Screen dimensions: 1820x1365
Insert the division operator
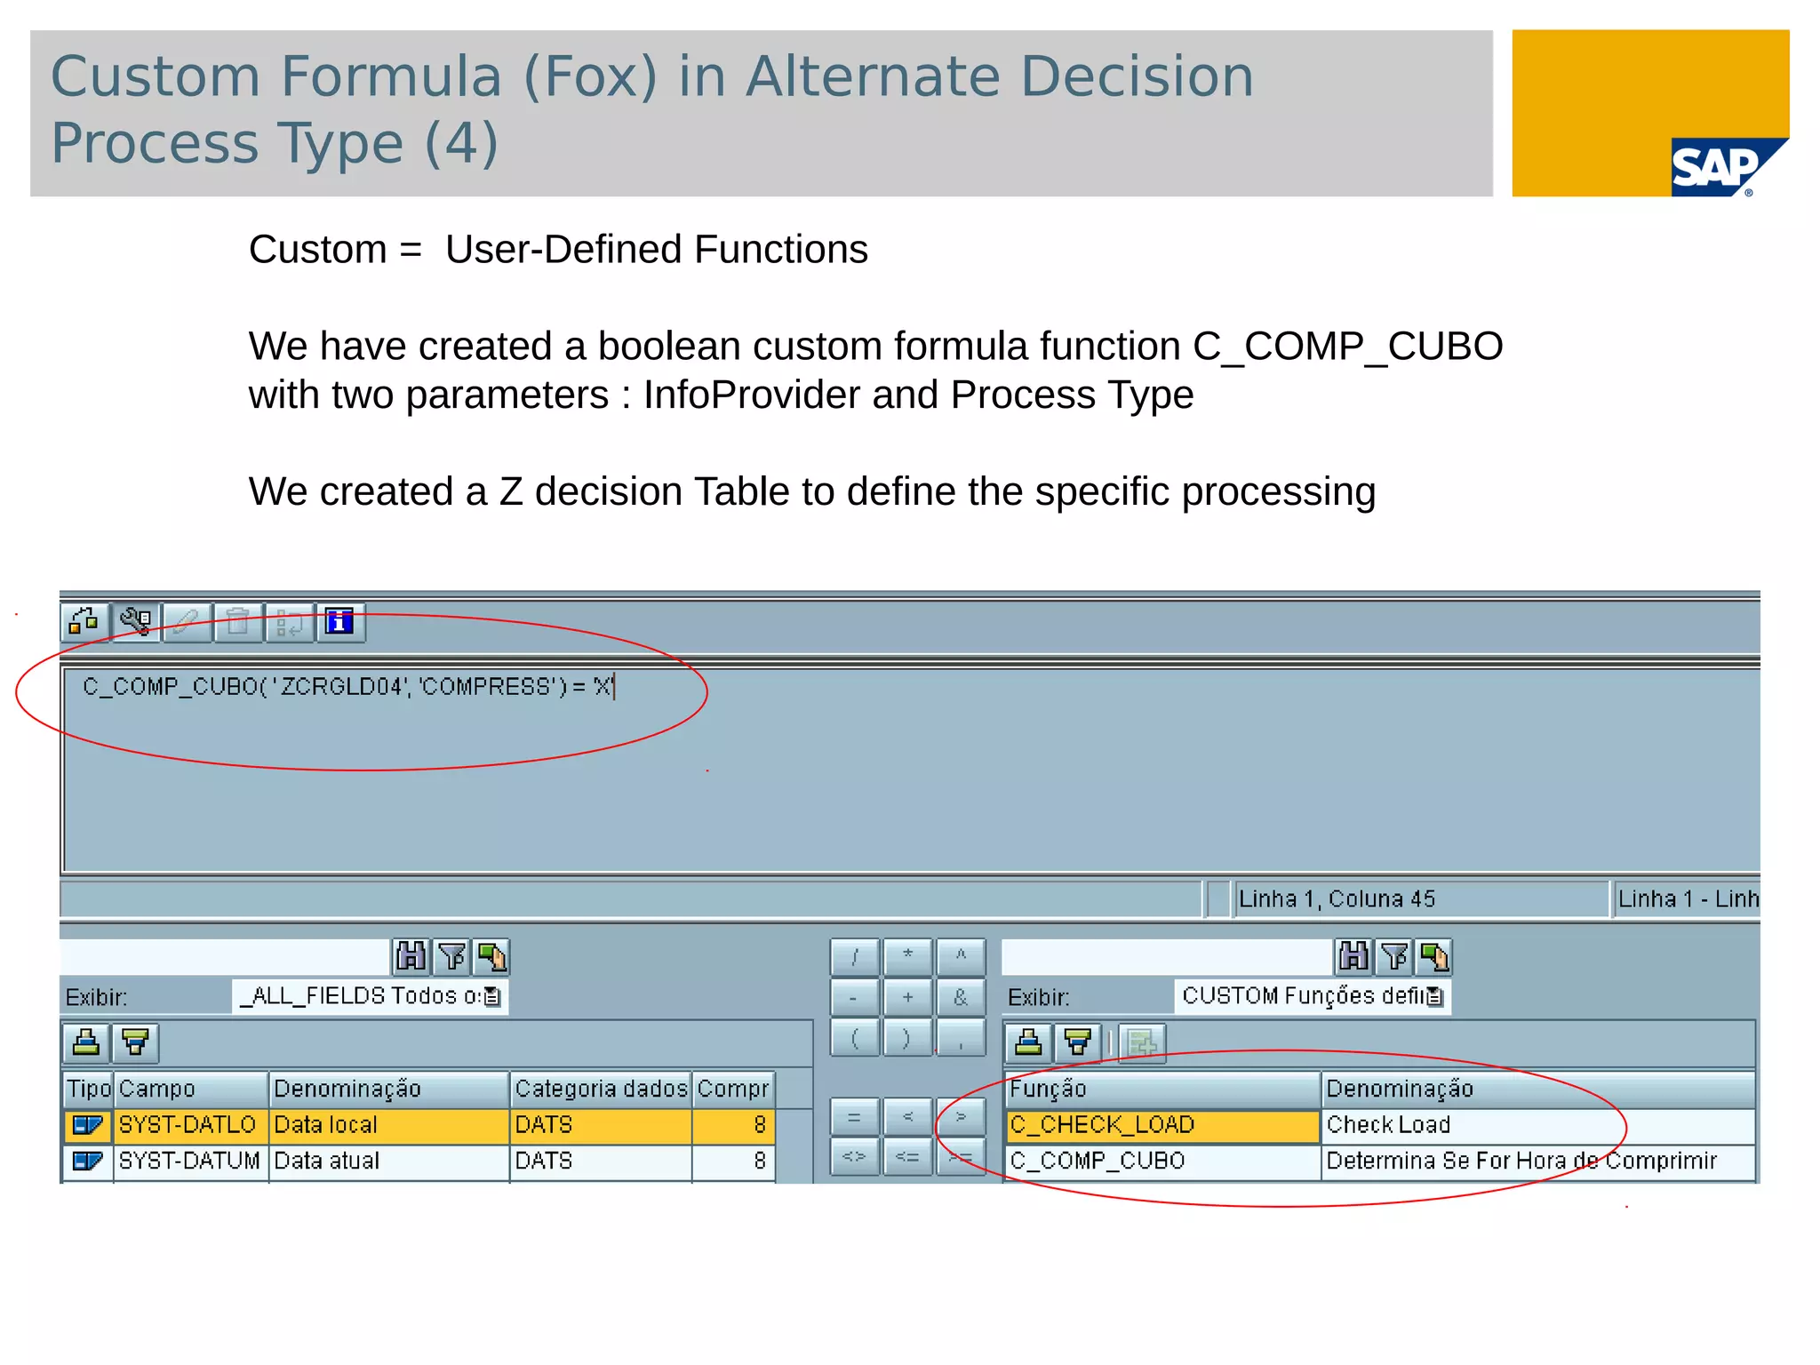pos(855,957)
